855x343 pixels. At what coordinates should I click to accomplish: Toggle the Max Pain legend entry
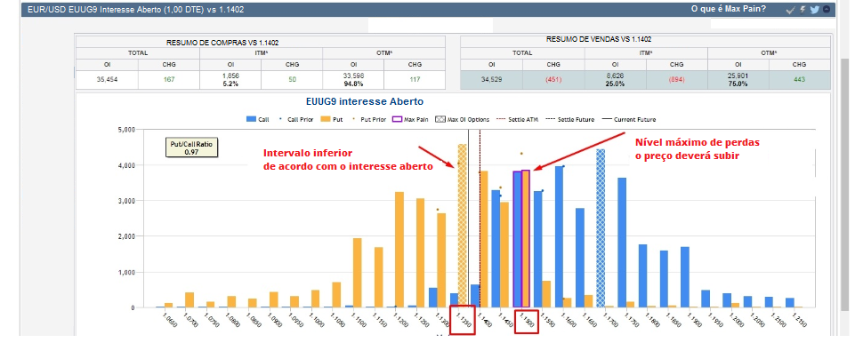[x=410, y=119]
